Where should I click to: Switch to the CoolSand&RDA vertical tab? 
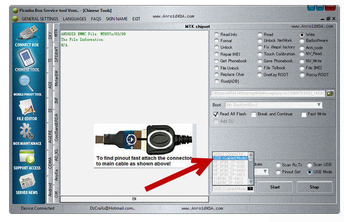pyautogui.click(x=56, y=127)
